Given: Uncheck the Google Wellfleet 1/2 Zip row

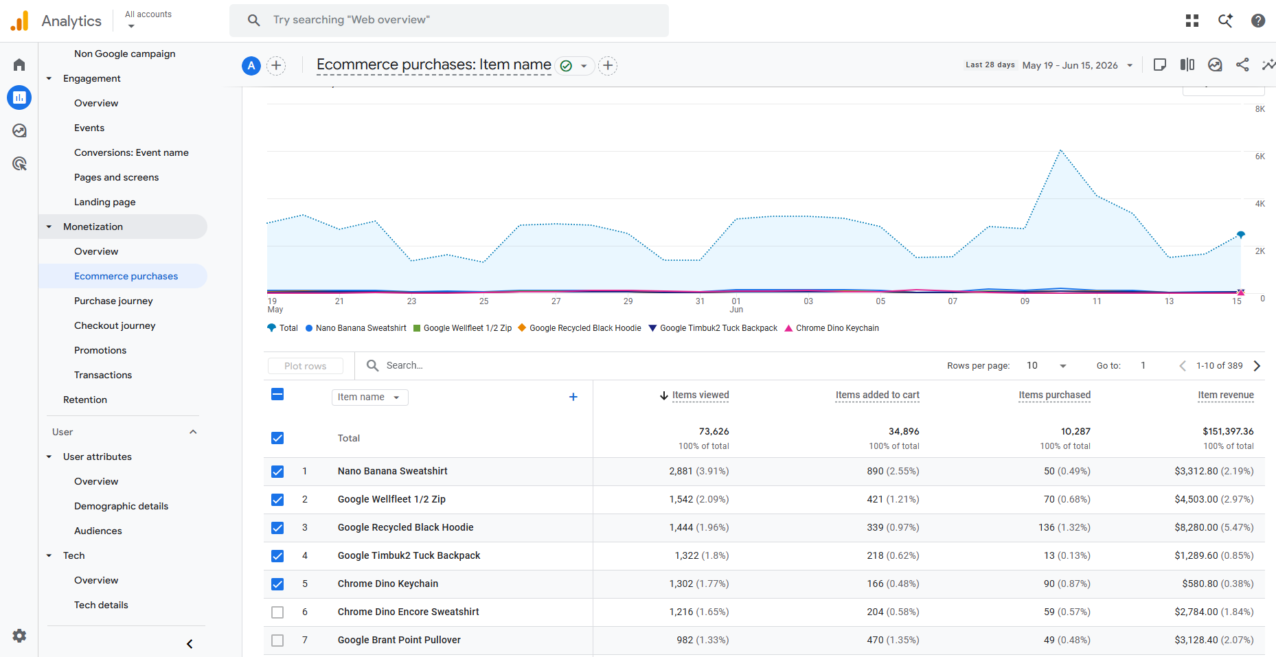Looking at the screenshot, I should point(277,500).
